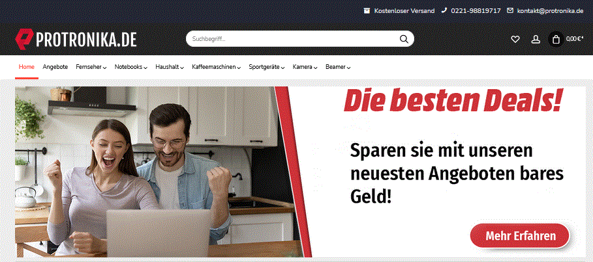Click the Mehr Erfahren button

(x=520, y=236)
